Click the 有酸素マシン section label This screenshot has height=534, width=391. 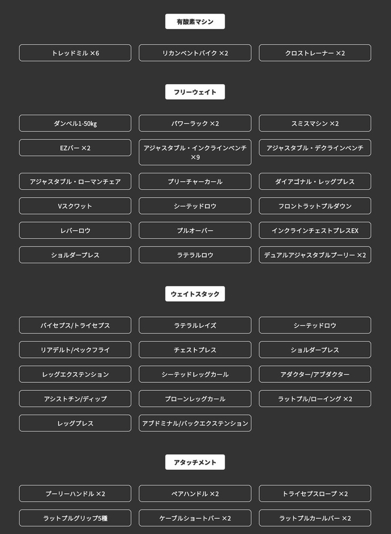click(195, 22)
